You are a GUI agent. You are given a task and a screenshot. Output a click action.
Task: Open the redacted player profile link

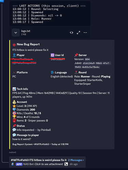coord(24,61)
